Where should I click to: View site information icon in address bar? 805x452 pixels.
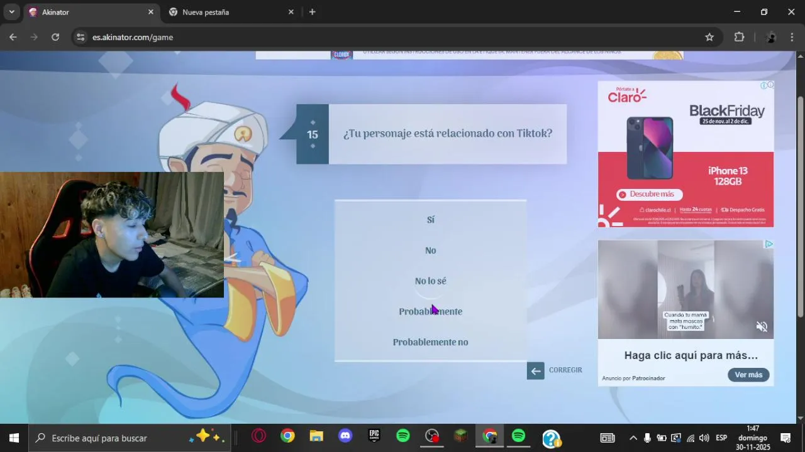pos(80,37)
